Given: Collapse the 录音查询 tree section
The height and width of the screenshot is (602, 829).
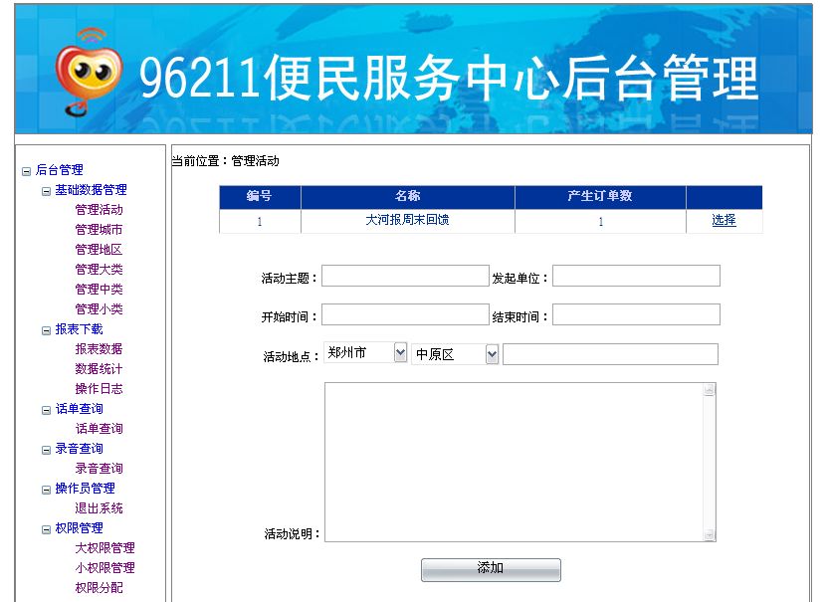Looking at the screenshot, I should 46,451.
